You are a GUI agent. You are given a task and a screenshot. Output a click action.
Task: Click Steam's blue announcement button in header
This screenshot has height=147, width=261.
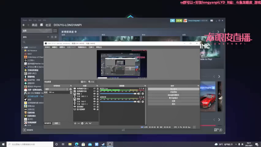pos(173,21)
